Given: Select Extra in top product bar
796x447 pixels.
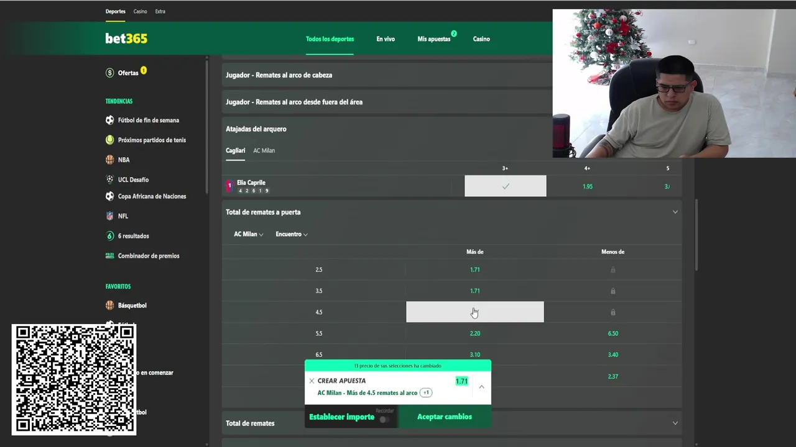Looking at the screenshot, I should [x=160, y=11].
